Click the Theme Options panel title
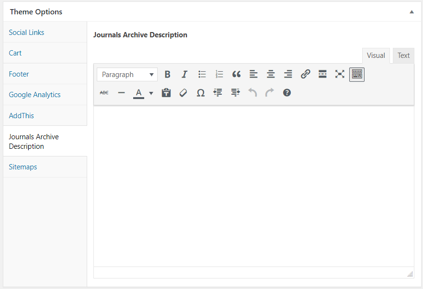 36,12
